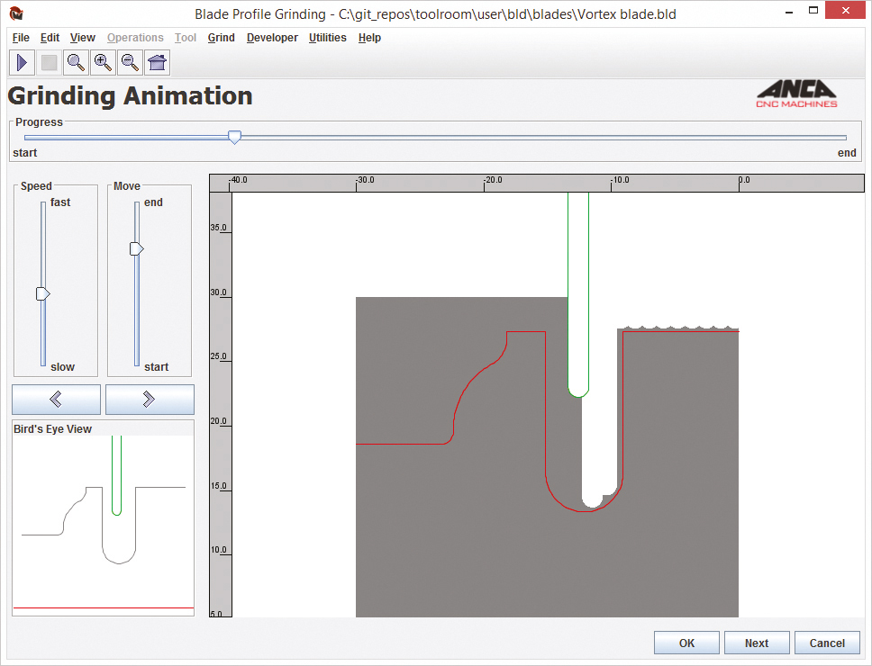Click the "end" label in Move panel
Viewport: 872px width, 666px height.
pos(153,202)
